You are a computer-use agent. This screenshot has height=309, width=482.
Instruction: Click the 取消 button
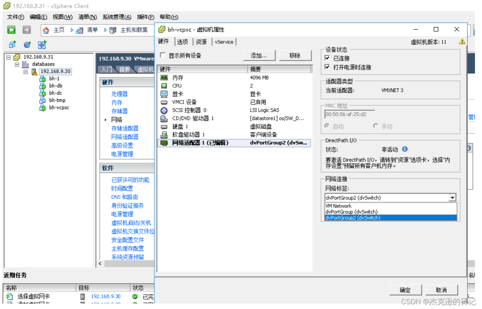pos(441,290)
